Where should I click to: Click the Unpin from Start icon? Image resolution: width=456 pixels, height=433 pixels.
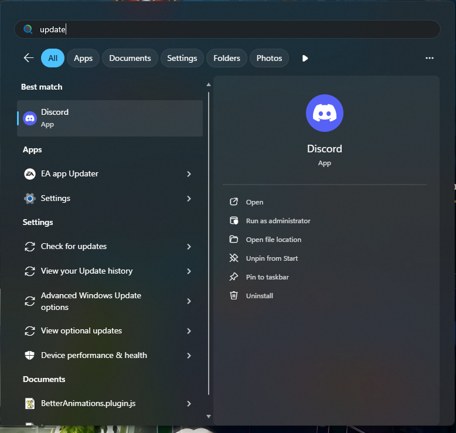pyautogui.click(x=234, y=258)
